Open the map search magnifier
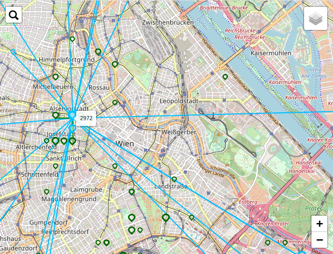Viewport: 333px width, 254px height. pos(14,15)
